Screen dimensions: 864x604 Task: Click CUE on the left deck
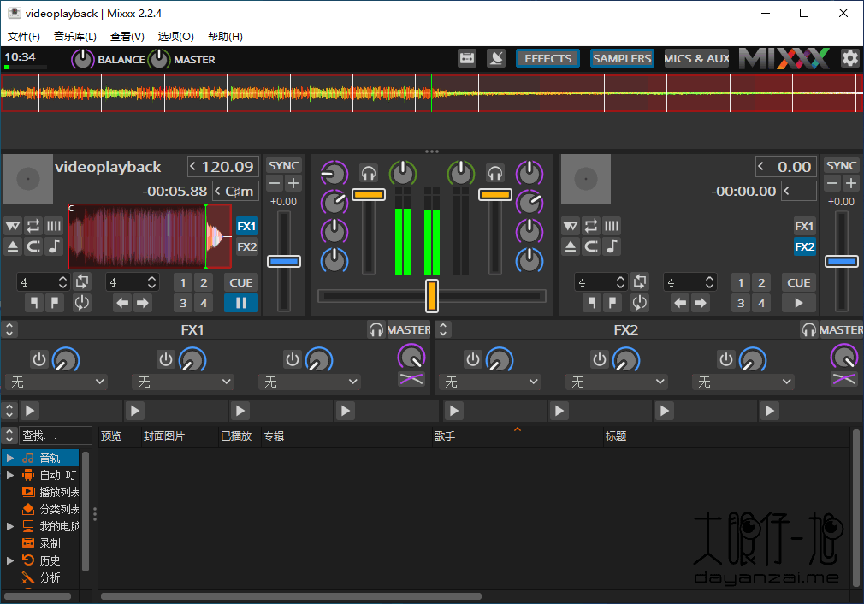click(x=240, y=282)
